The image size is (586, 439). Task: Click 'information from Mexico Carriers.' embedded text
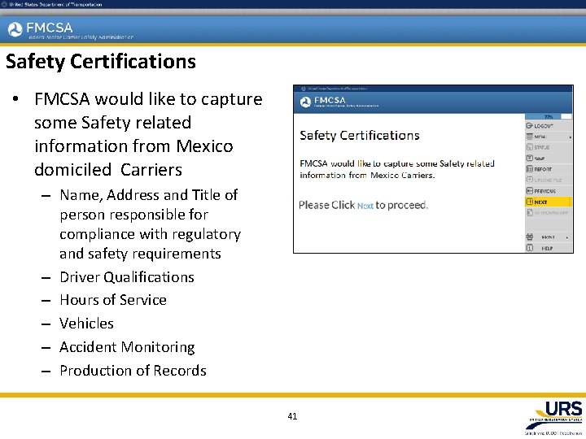click(367, 175)
